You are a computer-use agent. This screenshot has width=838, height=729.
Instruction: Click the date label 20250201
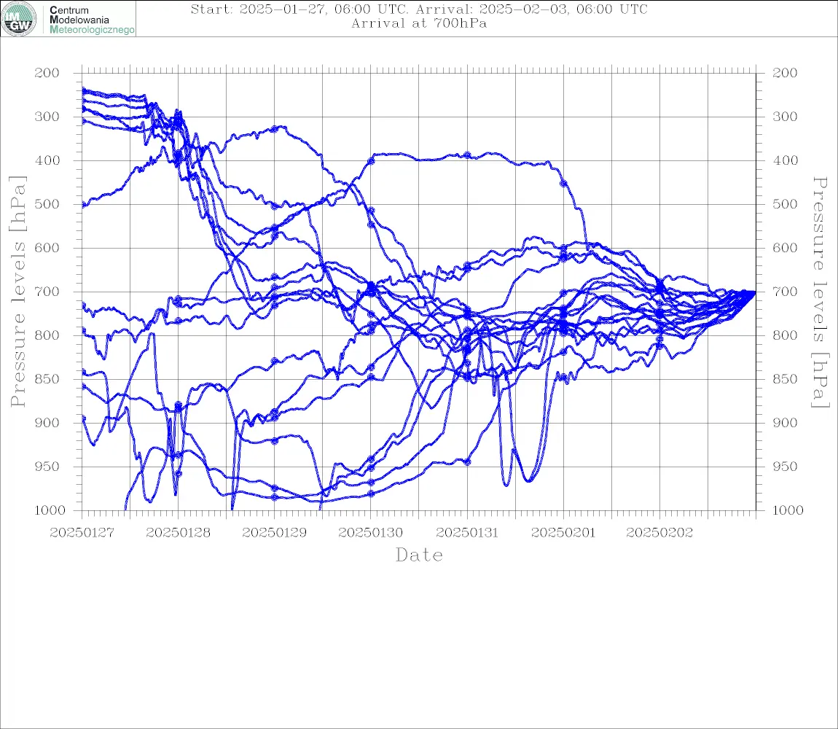click(563, 533)
